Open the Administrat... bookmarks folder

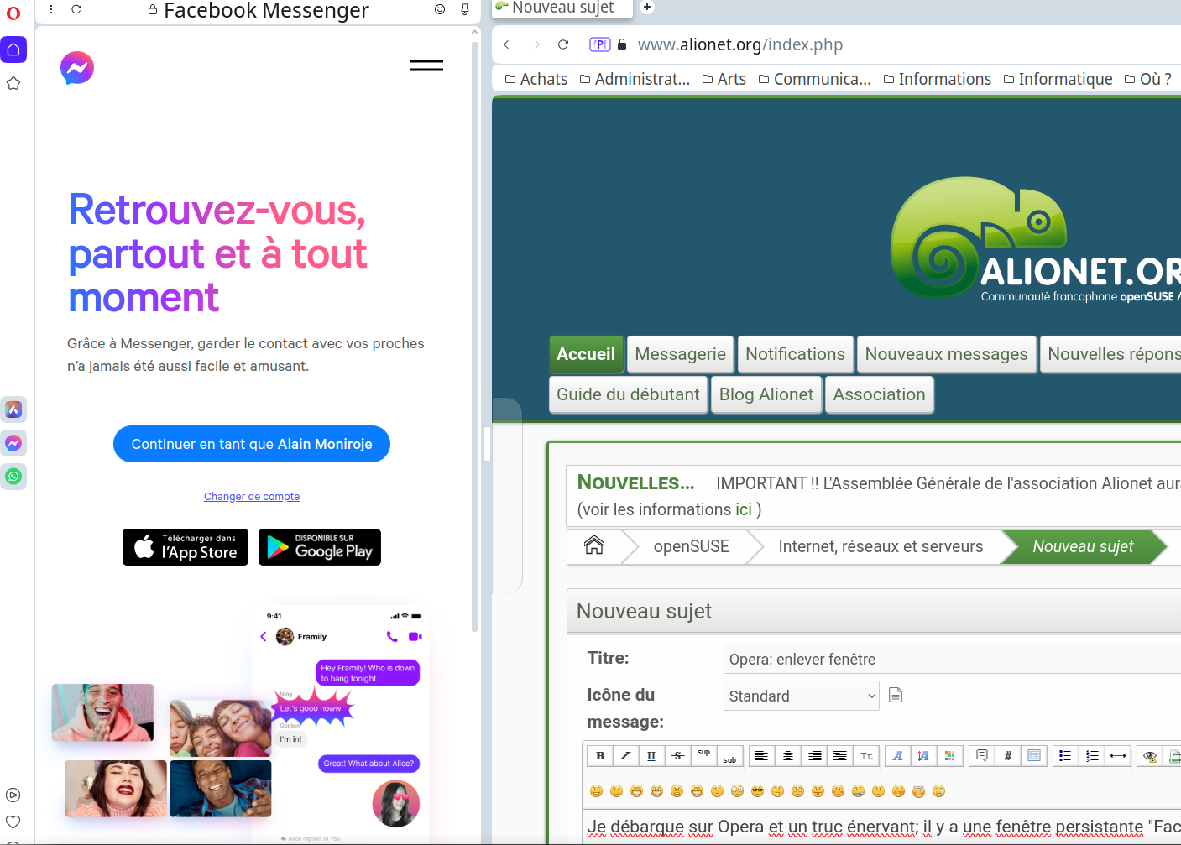pyautogui.click(x=635, y=79)
